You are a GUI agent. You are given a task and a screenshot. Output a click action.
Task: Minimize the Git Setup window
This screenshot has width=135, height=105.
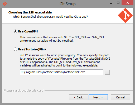(x=111, y=3)
